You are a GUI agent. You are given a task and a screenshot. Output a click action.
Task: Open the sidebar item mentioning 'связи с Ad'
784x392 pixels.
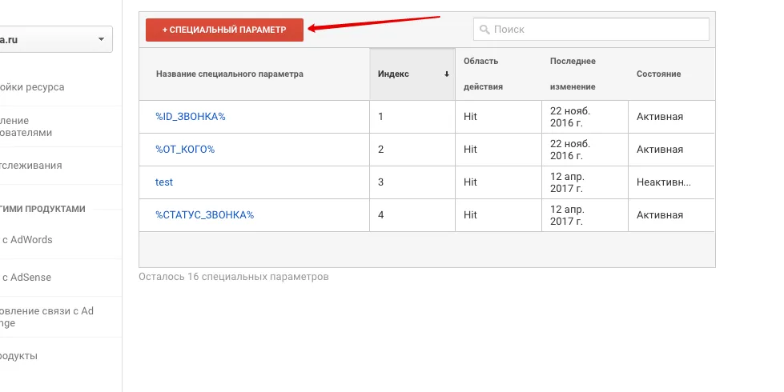click(46, 317)
